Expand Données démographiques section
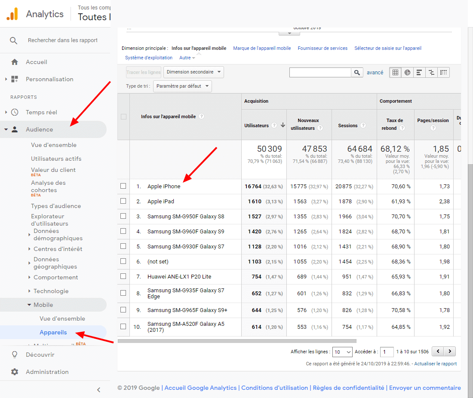 (29, 235)
